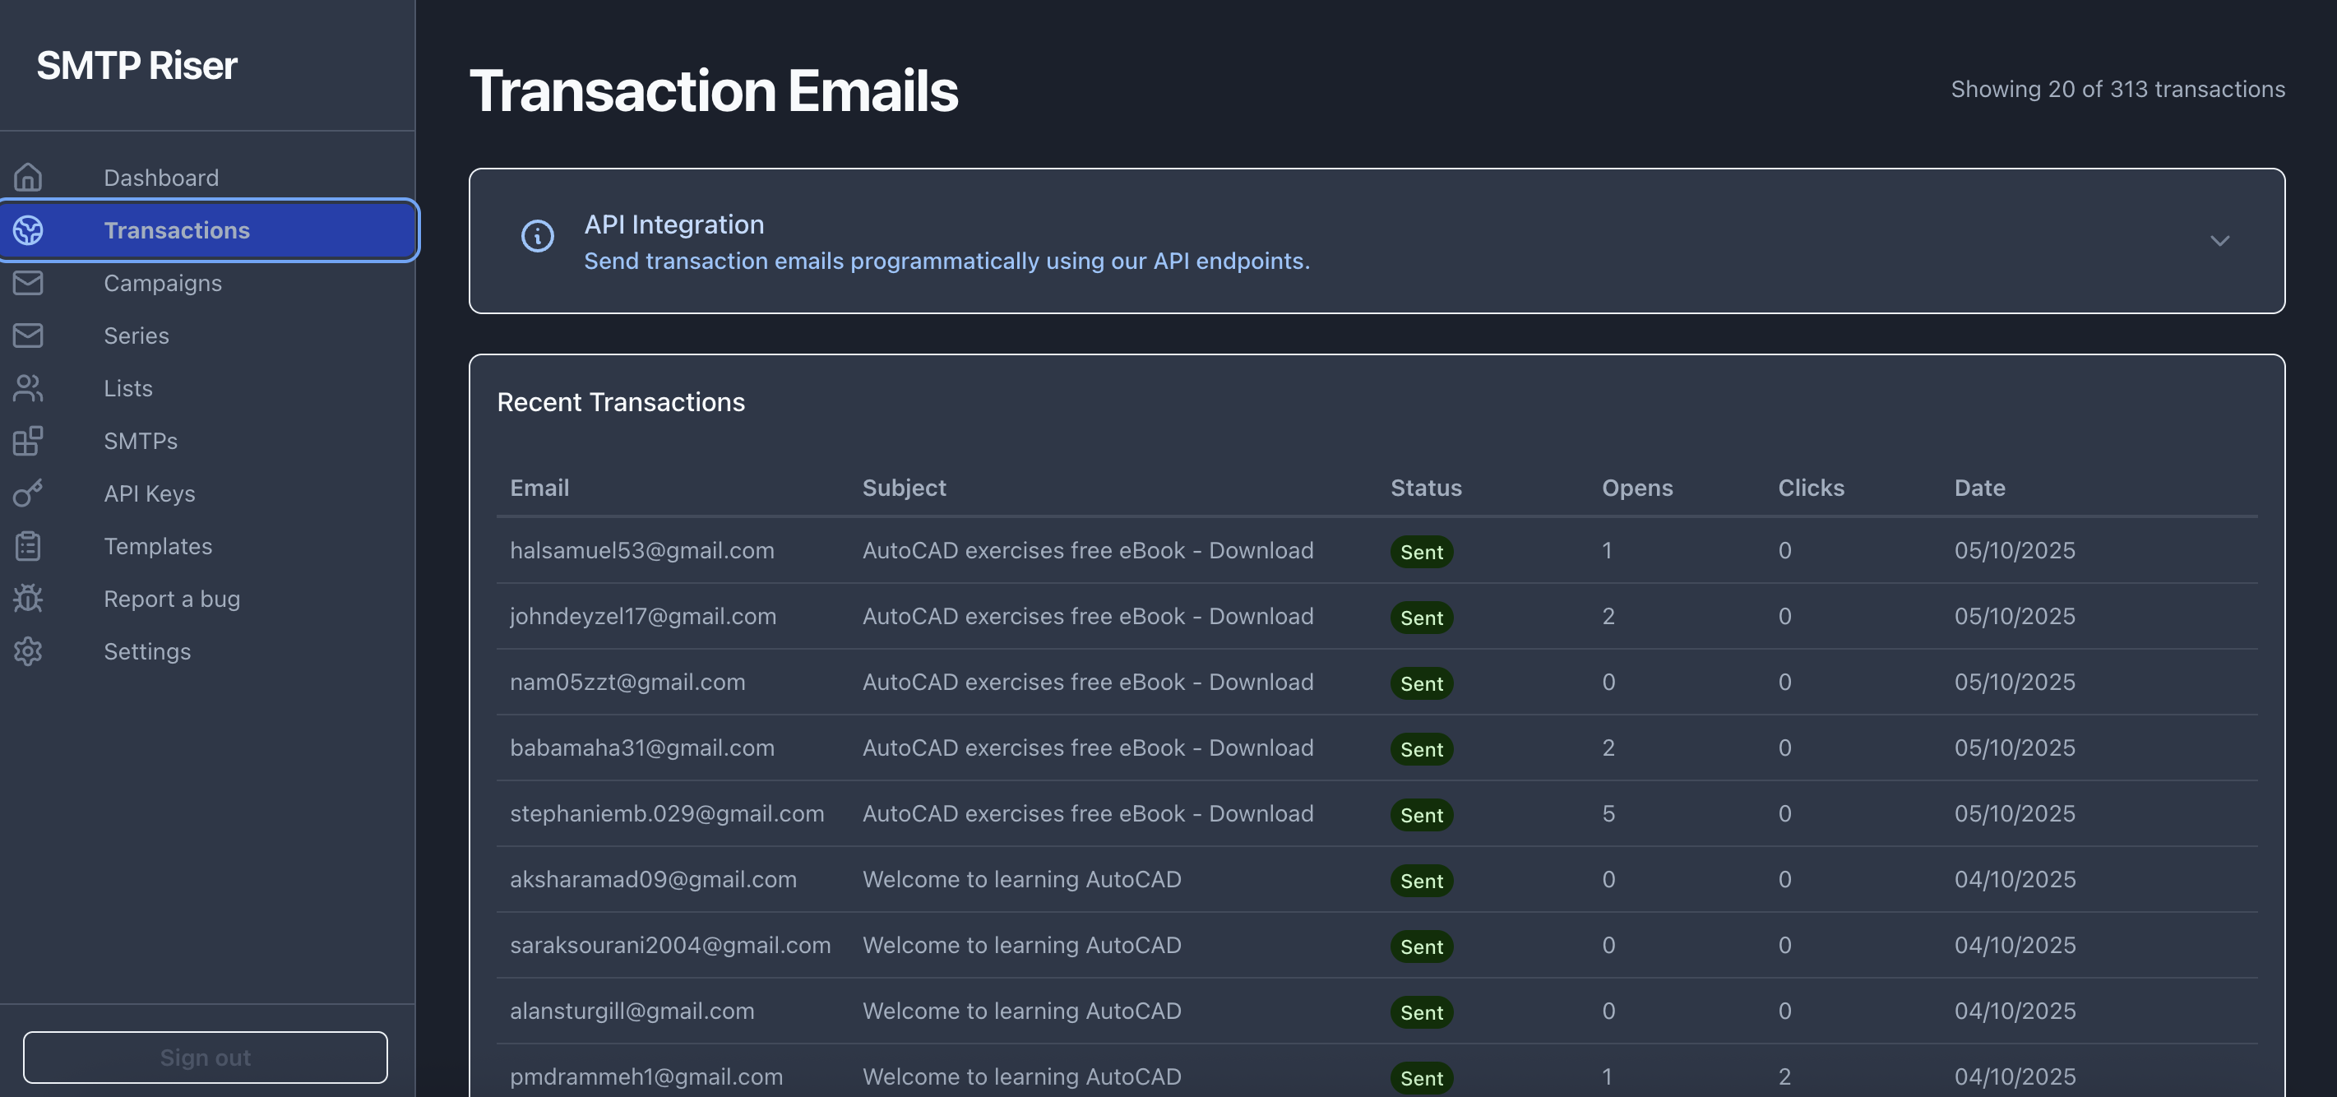Click the SMTPs server icon
2337x1097 pixels.
tap(28, 441)
